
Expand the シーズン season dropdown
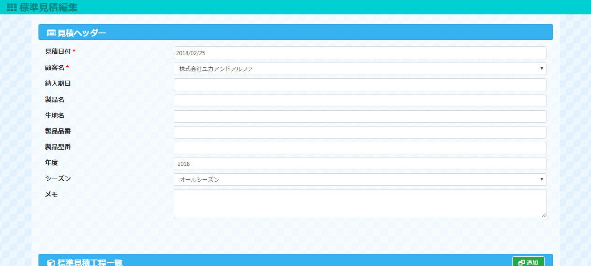point(360,179)
